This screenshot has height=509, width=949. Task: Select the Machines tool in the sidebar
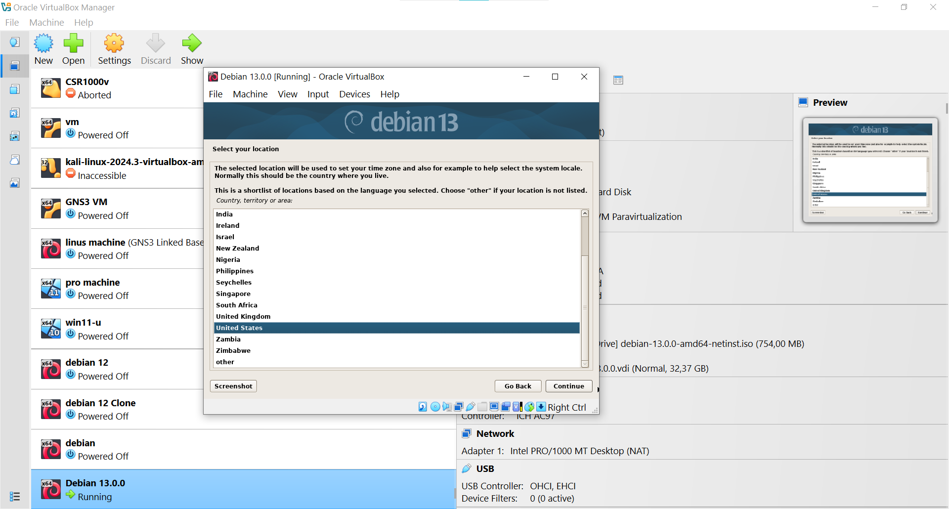(x=15, y=66)
